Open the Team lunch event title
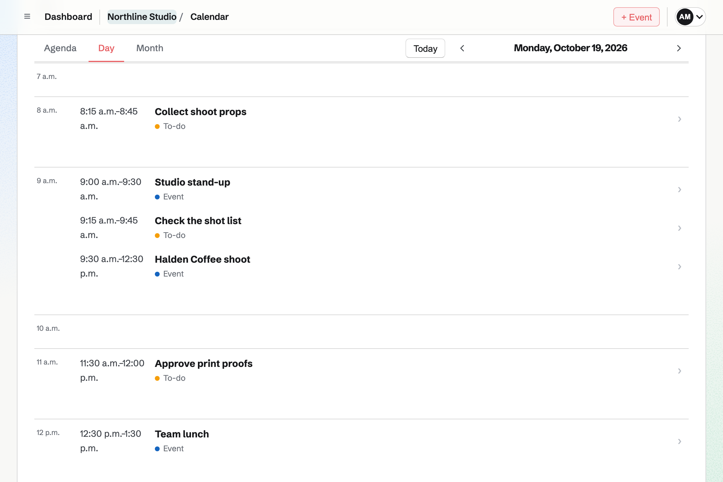This screenshot has width=723, height=482. 182,434
